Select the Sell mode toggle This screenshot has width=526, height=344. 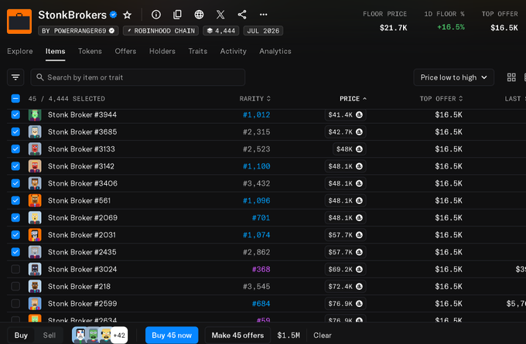pyautogui.click(x=50, y=335)
